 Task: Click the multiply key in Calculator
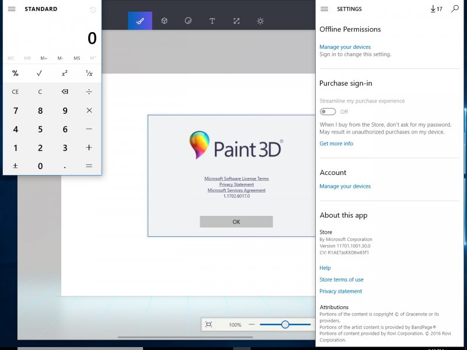[x=89, y=110]
